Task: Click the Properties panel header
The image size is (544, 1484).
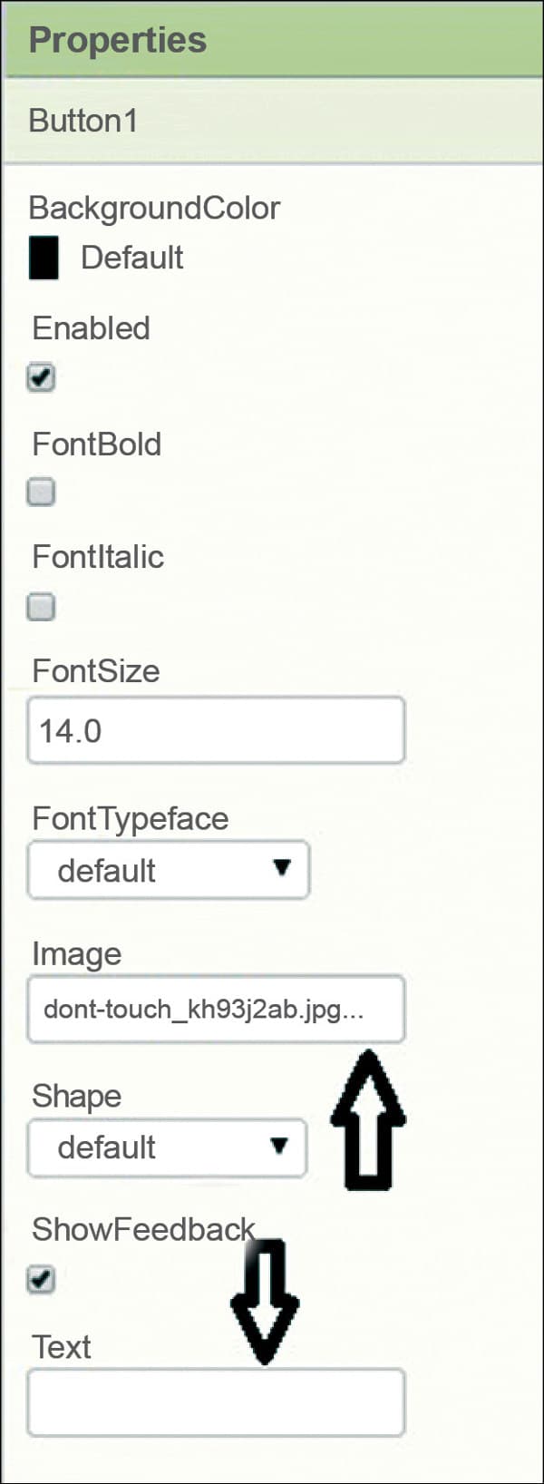Action: coord(118,40)
